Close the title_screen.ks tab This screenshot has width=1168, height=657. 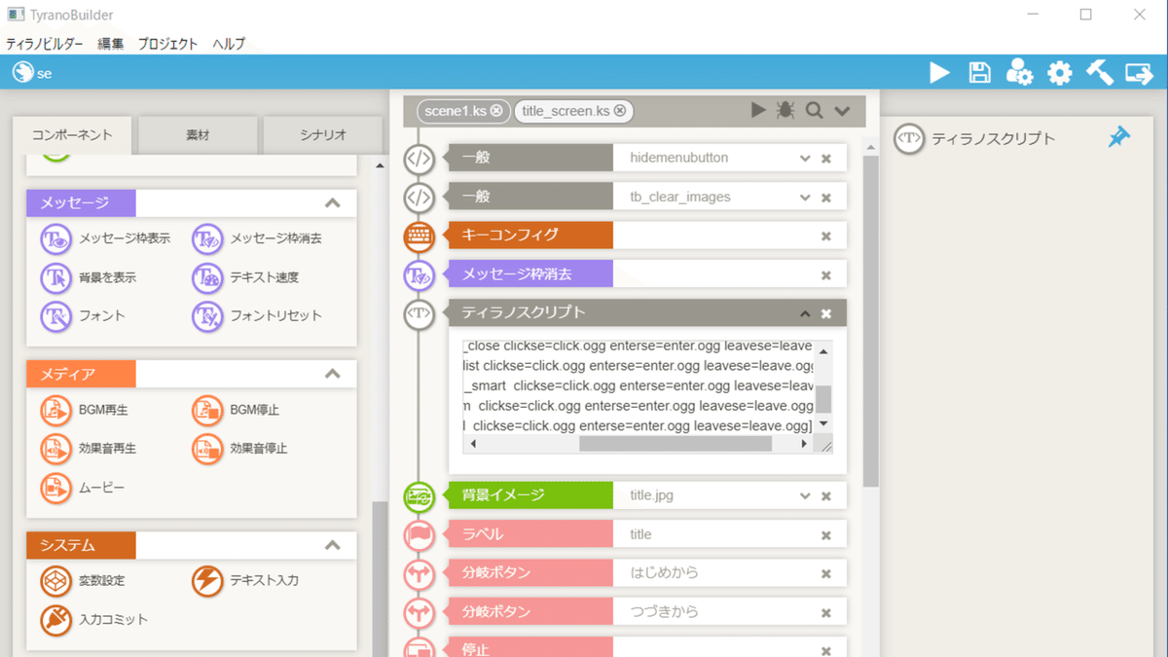point(620,111)
